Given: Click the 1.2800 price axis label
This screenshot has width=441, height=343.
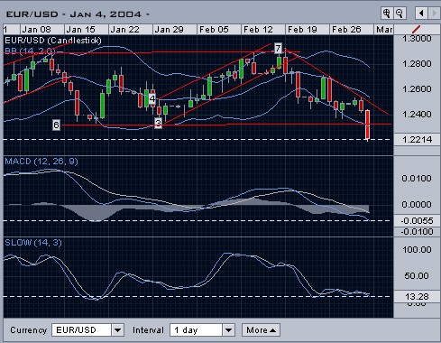Looking at the screenshot, I should pyautogui.click(x=417, y=64).
